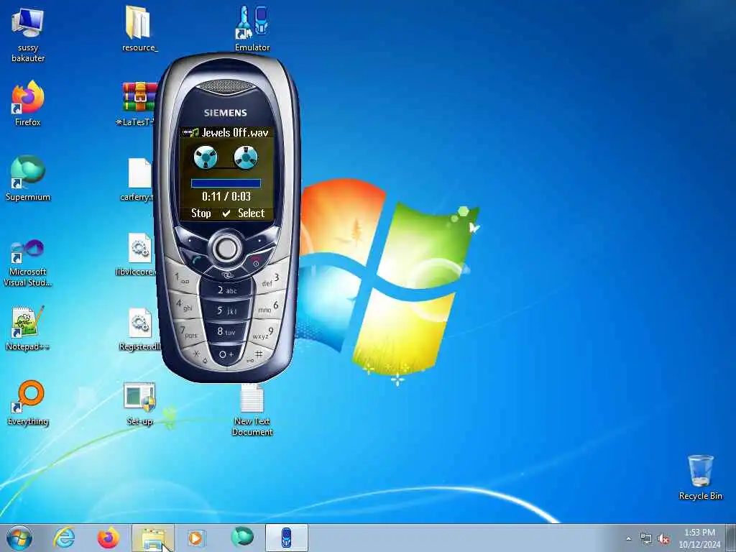Viewport: 736px width, 552px height.
Task: Open the resource_ folder on desktop
Action: point(139,28)
